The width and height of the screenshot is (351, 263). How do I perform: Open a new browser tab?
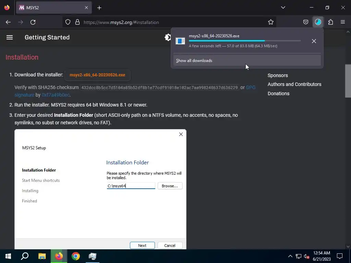click(x=99, y=8)
